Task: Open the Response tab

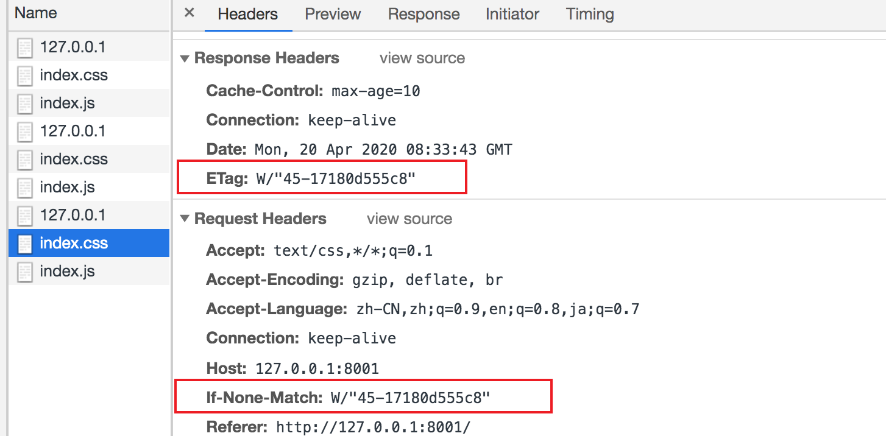Action: click(x=424, y=14)
